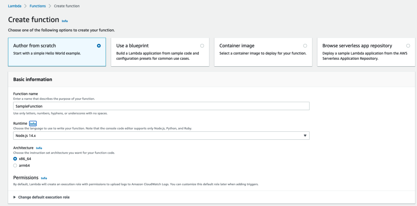417x206 pixels.
Task: Select the arm64 architecture option
Action: pyautogui.click(x=15, y=165)
